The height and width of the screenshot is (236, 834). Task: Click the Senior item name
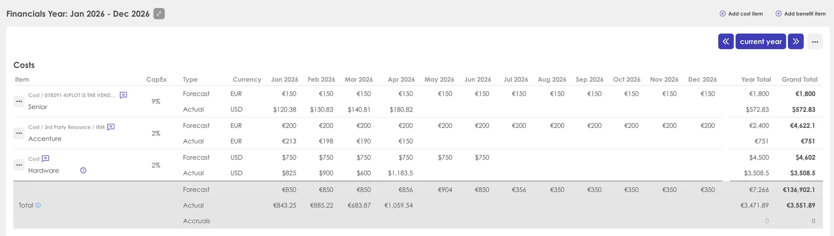click(38, 107)
